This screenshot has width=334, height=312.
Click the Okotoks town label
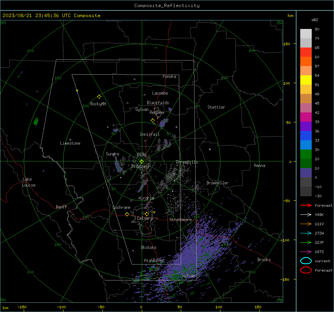148,247
